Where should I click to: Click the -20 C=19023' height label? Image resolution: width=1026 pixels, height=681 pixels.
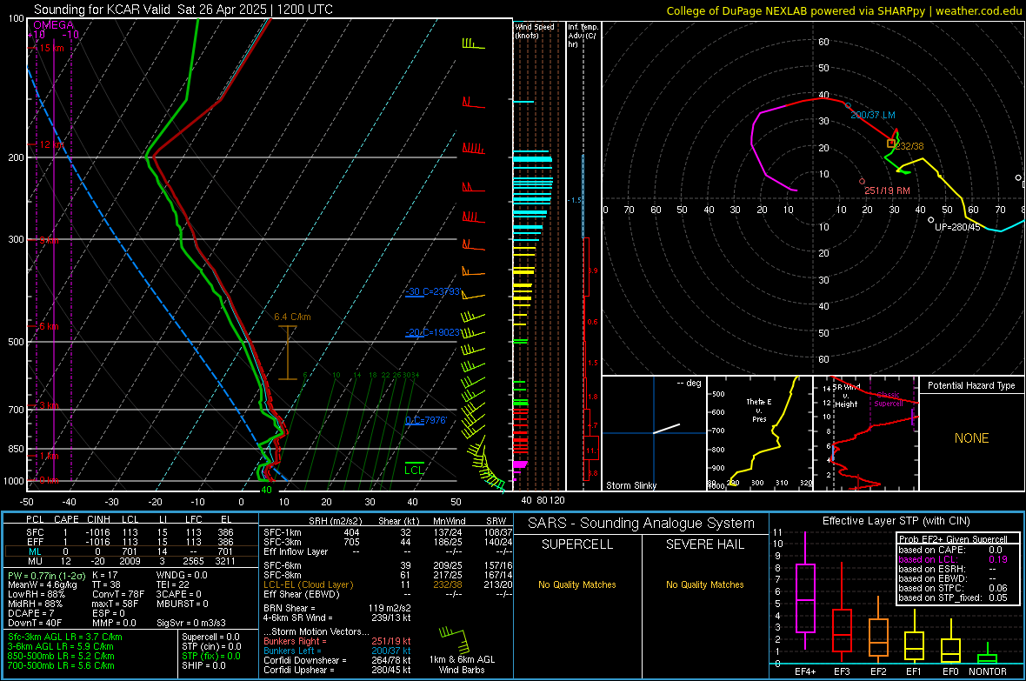tap(432, 332)
